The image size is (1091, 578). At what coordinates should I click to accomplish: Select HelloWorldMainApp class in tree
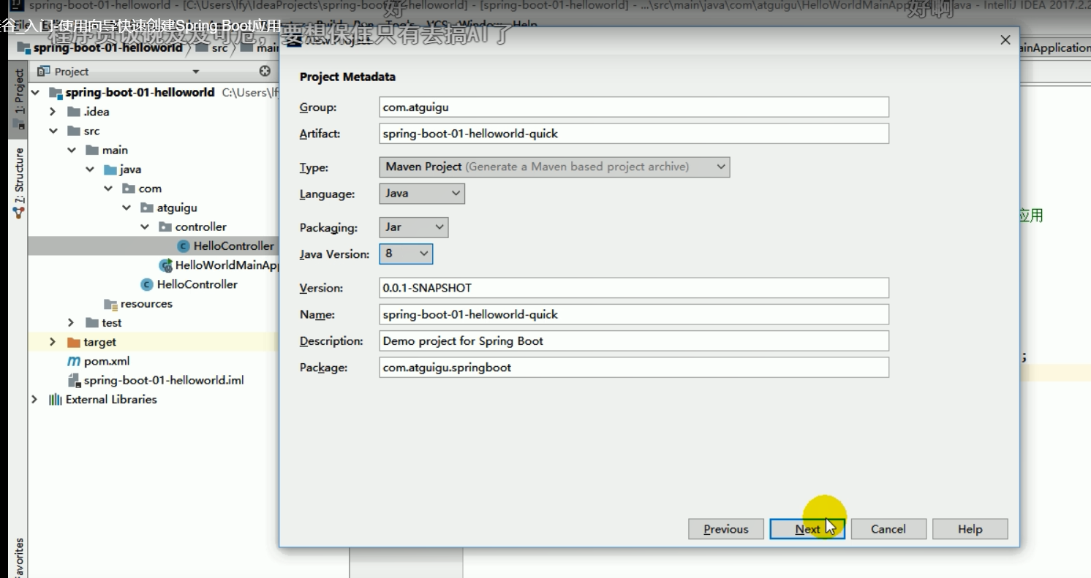(227, 265)
